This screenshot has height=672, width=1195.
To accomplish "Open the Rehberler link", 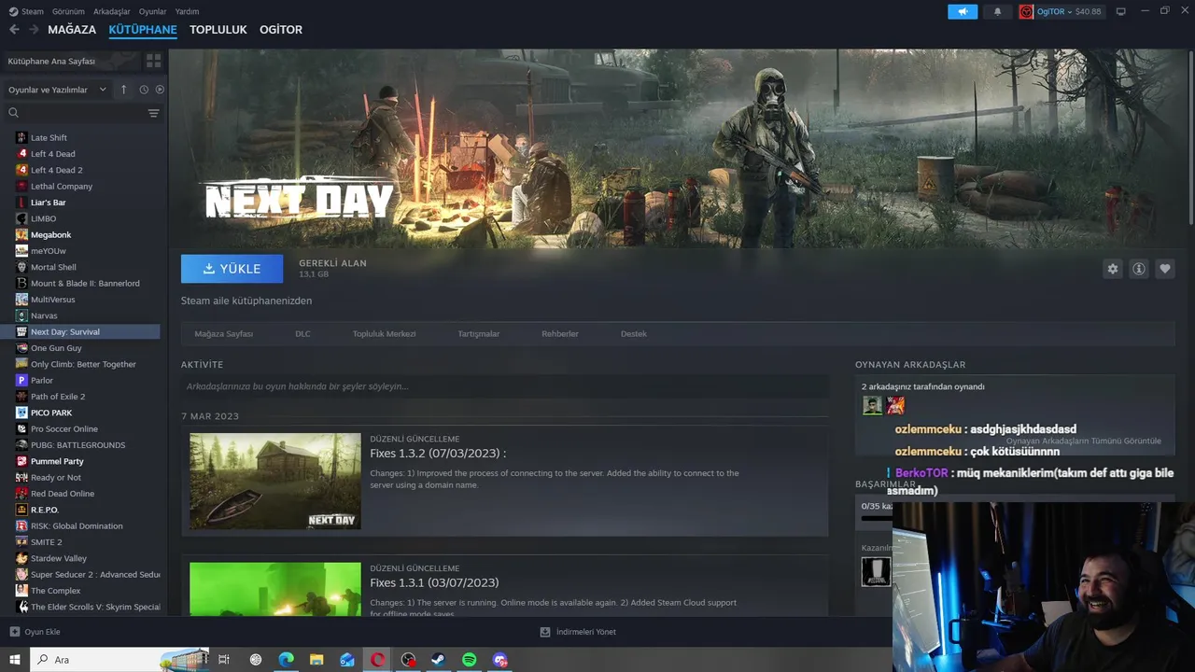I will pos(560,334).
